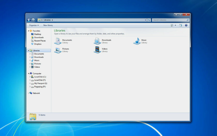The image size is (217, 136).
Task: Expand My Passport (I:) node
Action: 30,83
